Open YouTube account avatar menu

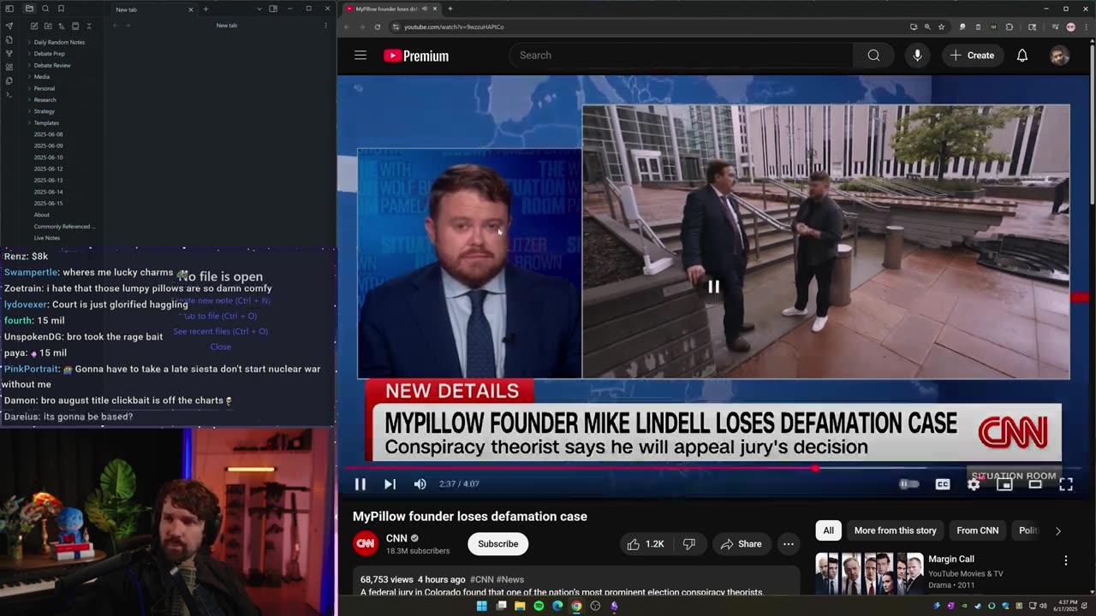(x=1059, y=56)
